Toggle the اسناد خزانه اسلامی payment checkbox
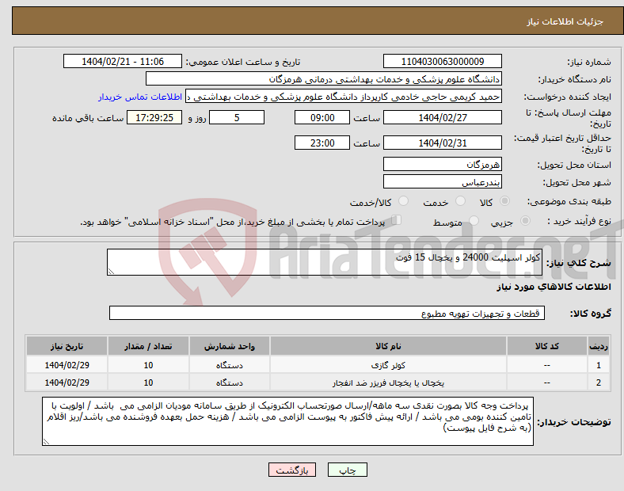The height and width of the screenshot is (491, 624). (x=397, y=220)
